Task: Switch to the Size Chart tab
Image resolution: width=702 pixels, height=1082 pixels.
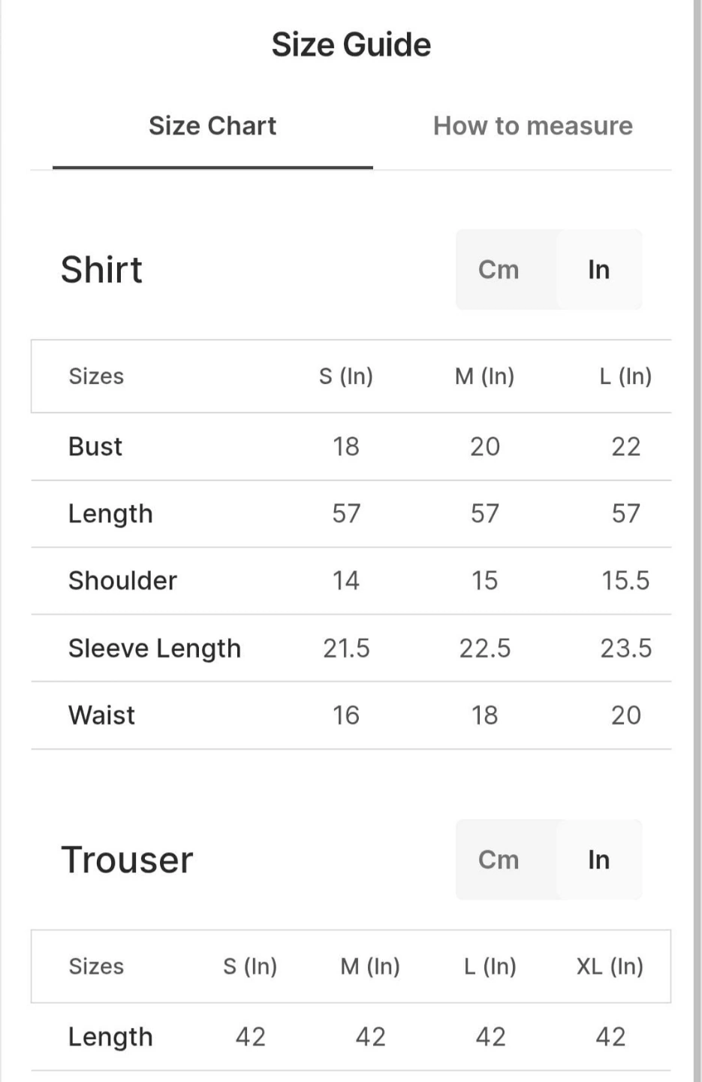Action: (212, 125)
